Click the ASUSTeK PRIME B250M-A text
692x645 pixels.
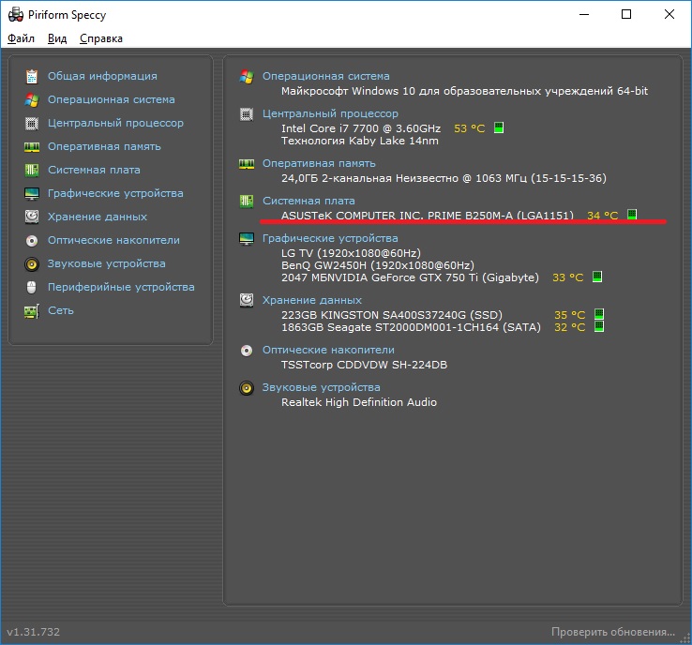428,216
